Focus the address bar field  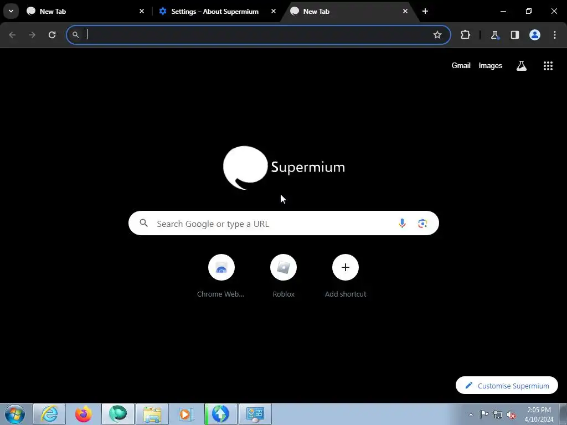point(258,35)
